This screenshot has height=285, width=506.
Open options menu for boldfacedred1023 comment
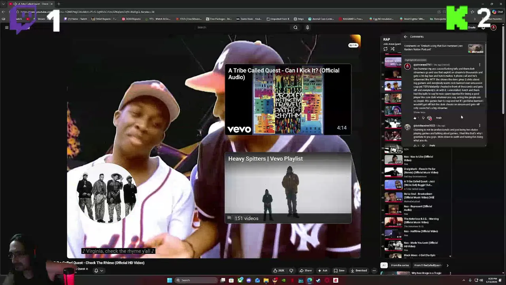(x=480, y=126)
